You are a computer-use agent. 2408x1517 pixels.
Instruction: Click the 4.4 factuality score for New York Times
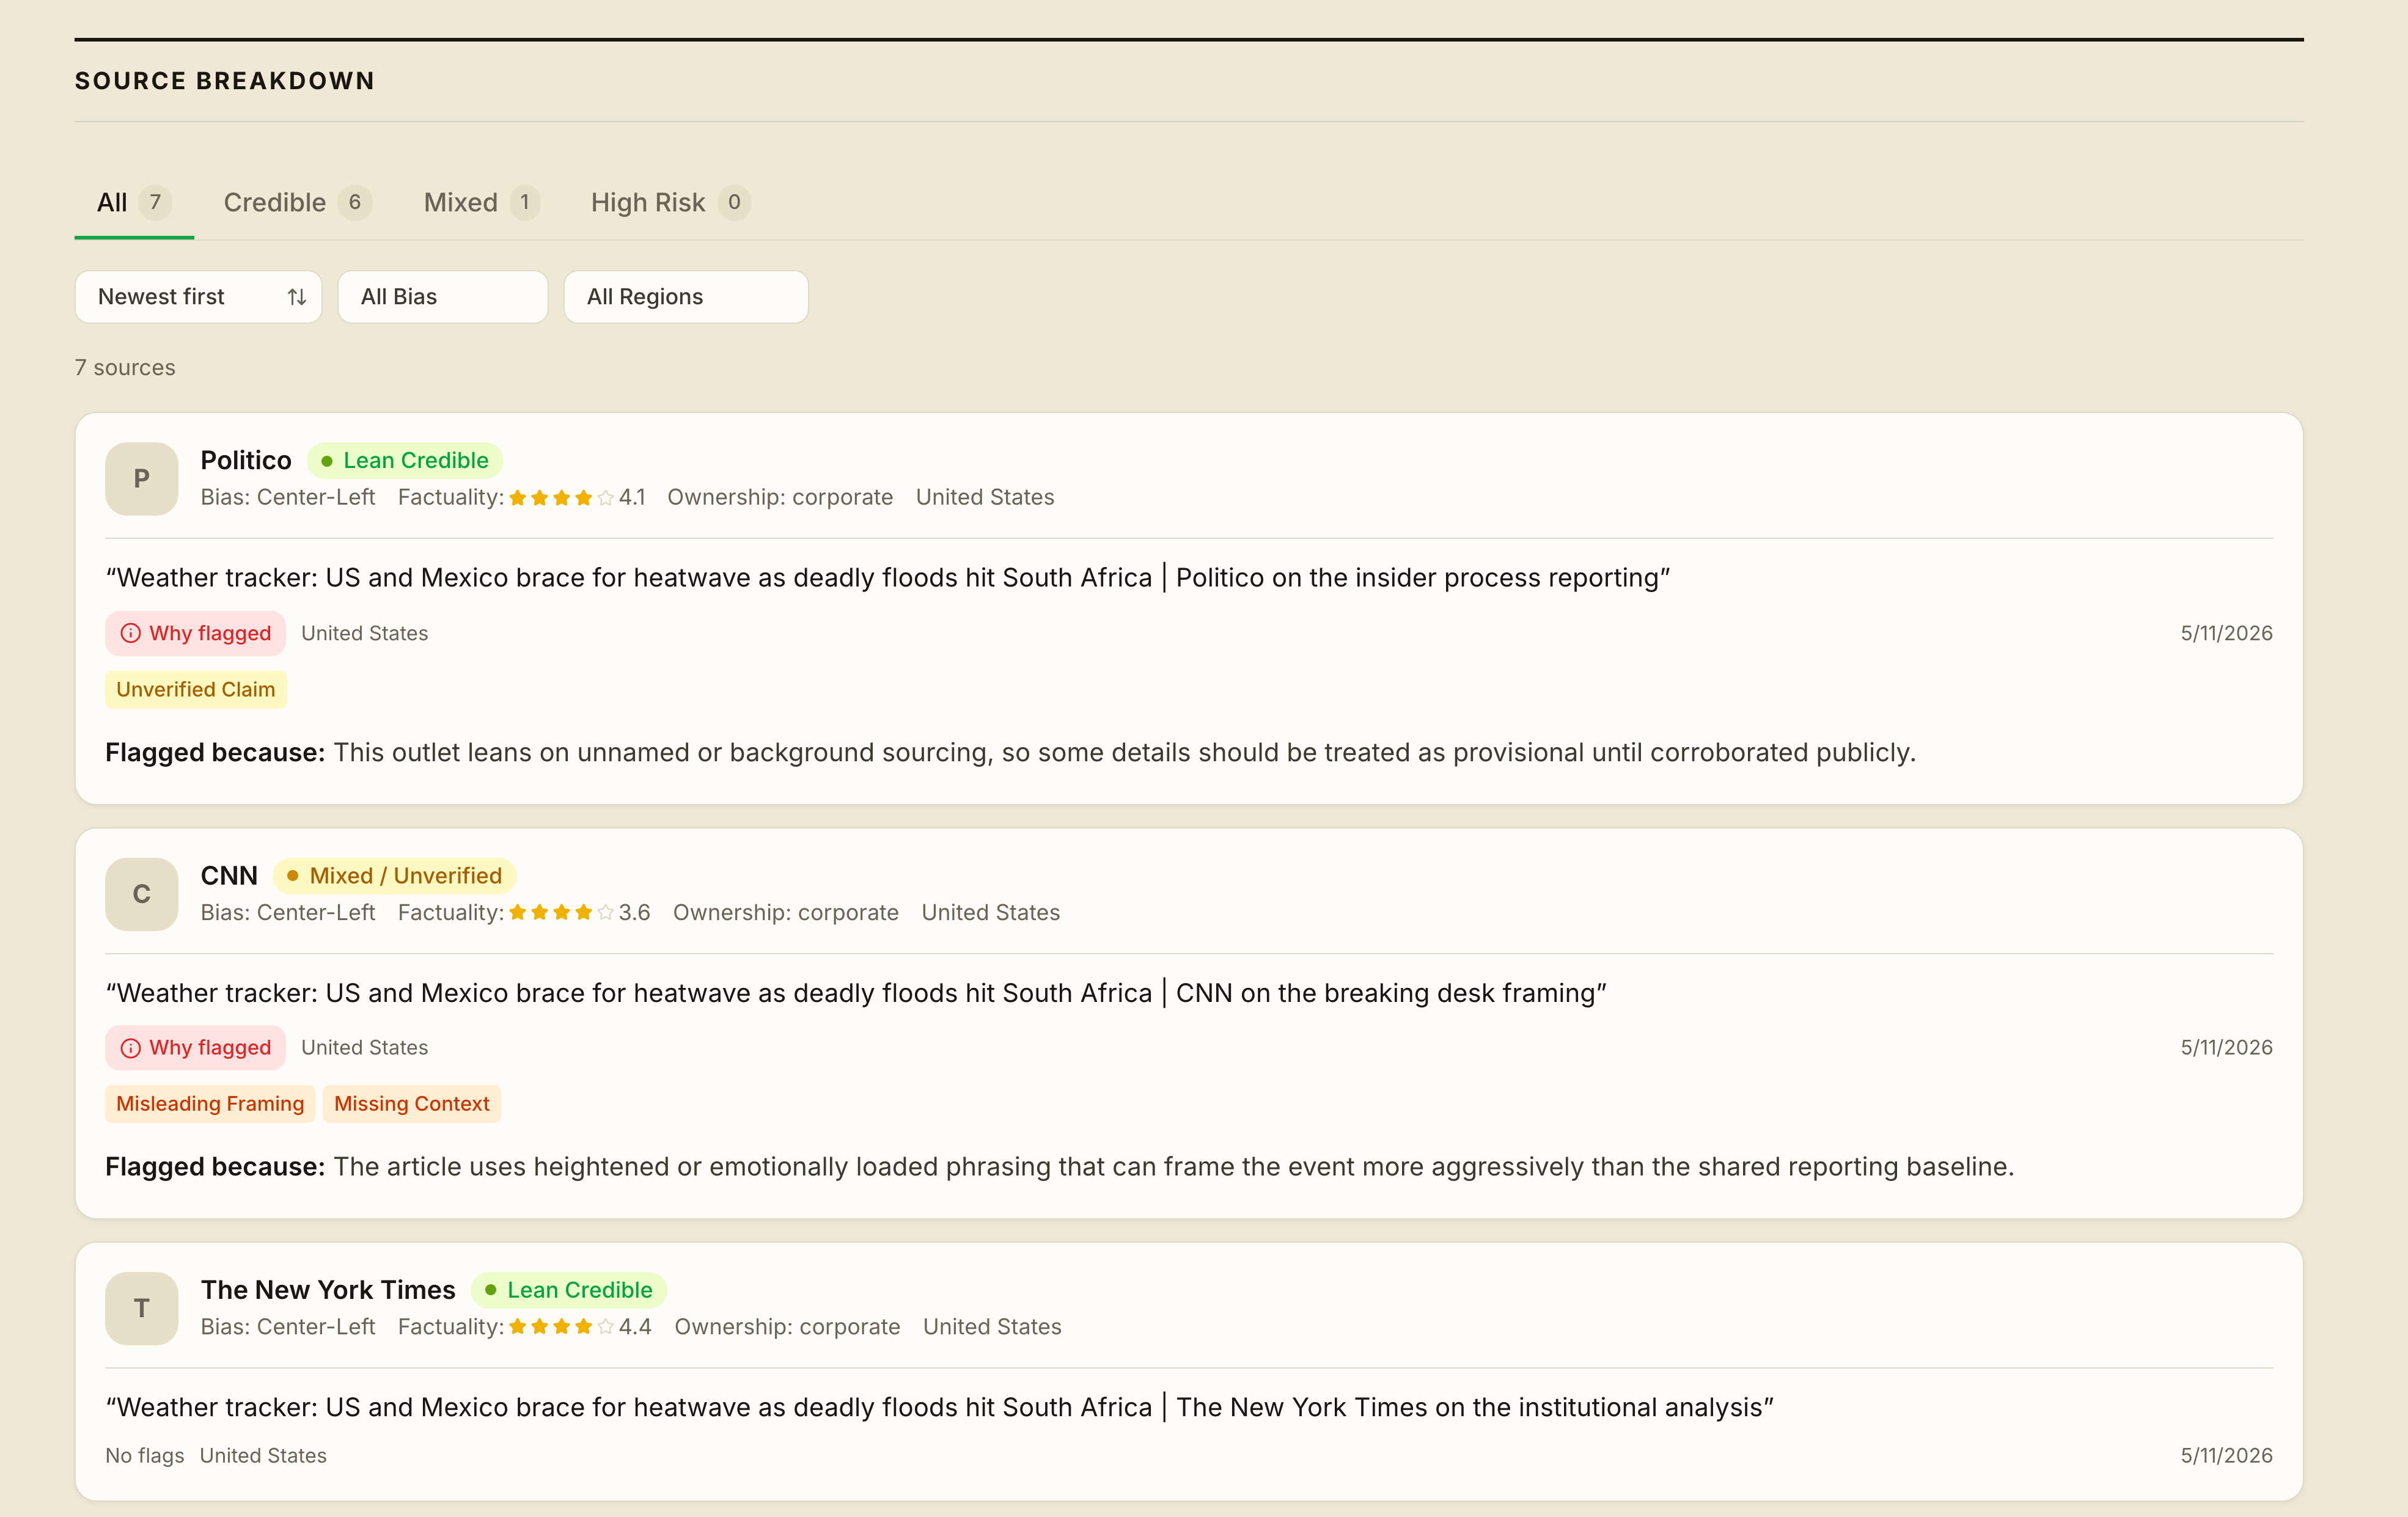pos(635,1327)
